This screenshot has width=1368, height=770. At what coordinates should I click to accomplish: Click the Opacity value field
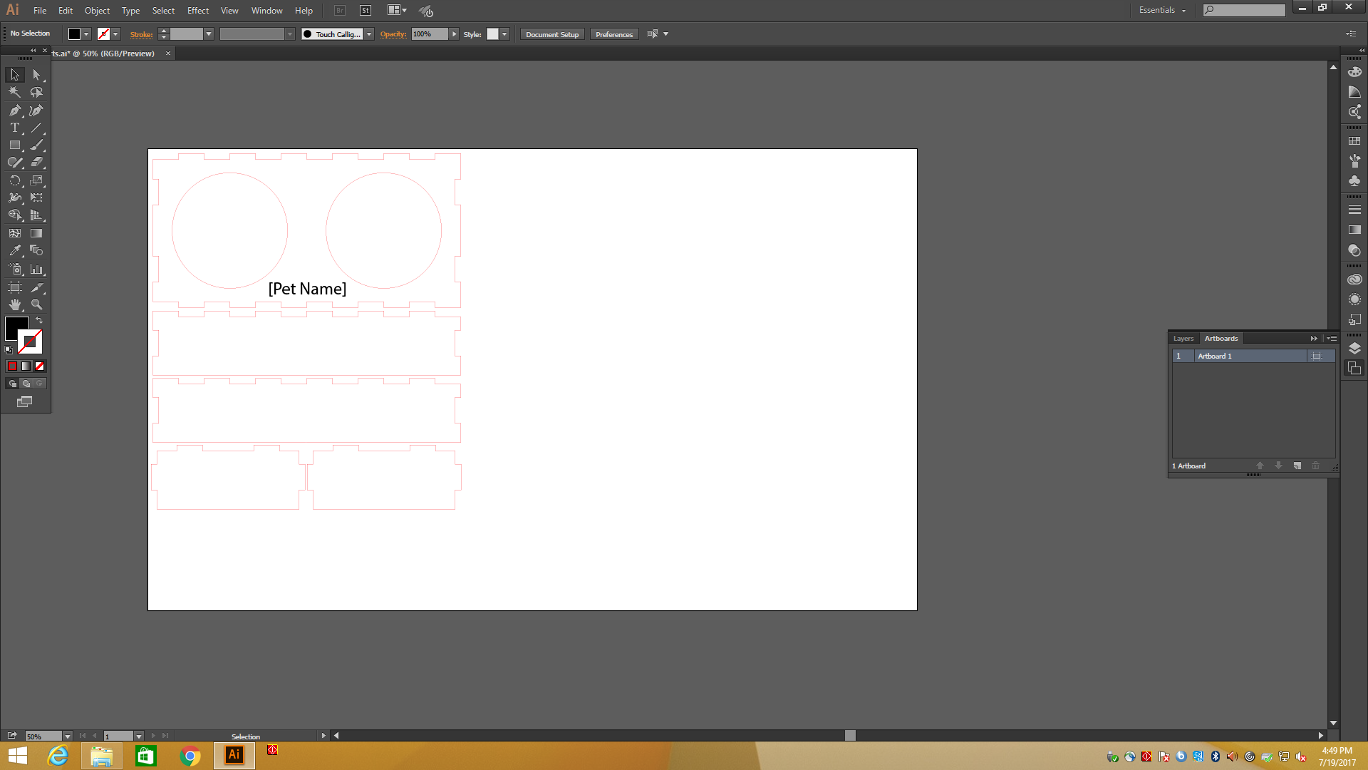(430, 34)
